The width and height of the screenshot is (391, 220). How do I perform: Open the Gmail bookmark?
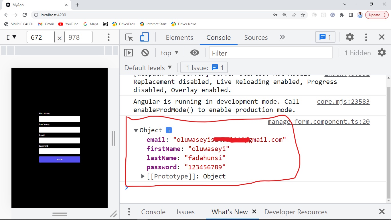pos(46,24)
